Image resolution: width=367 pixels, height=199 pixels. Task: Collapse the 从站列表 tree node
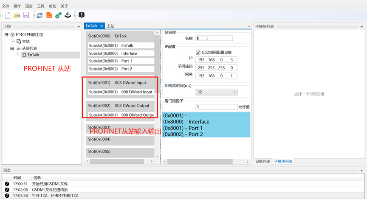point(12,48)
